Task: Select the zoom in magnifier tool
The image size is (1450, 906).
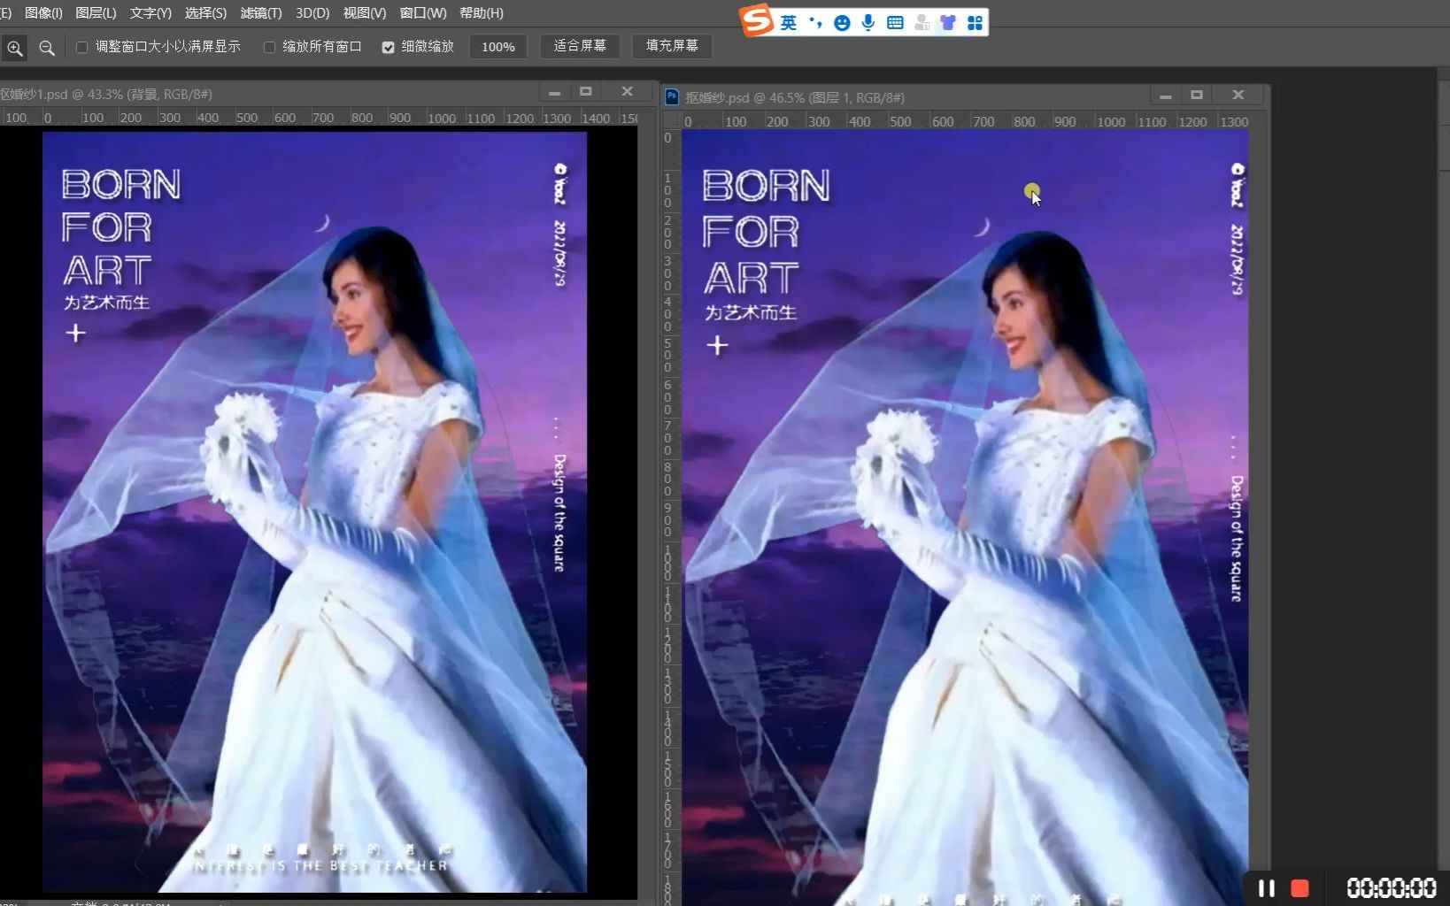Action: 15,48
